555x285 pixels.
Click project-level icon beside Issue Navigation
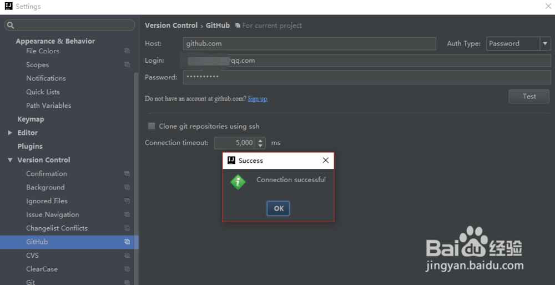pyautogui.click(x=127, y=214)
